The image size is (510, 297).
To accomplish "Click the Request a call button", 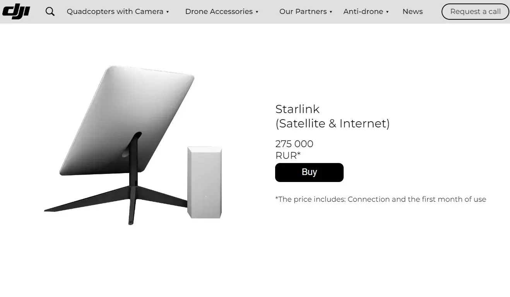I will pyautogui.click(x=476, y=12).
